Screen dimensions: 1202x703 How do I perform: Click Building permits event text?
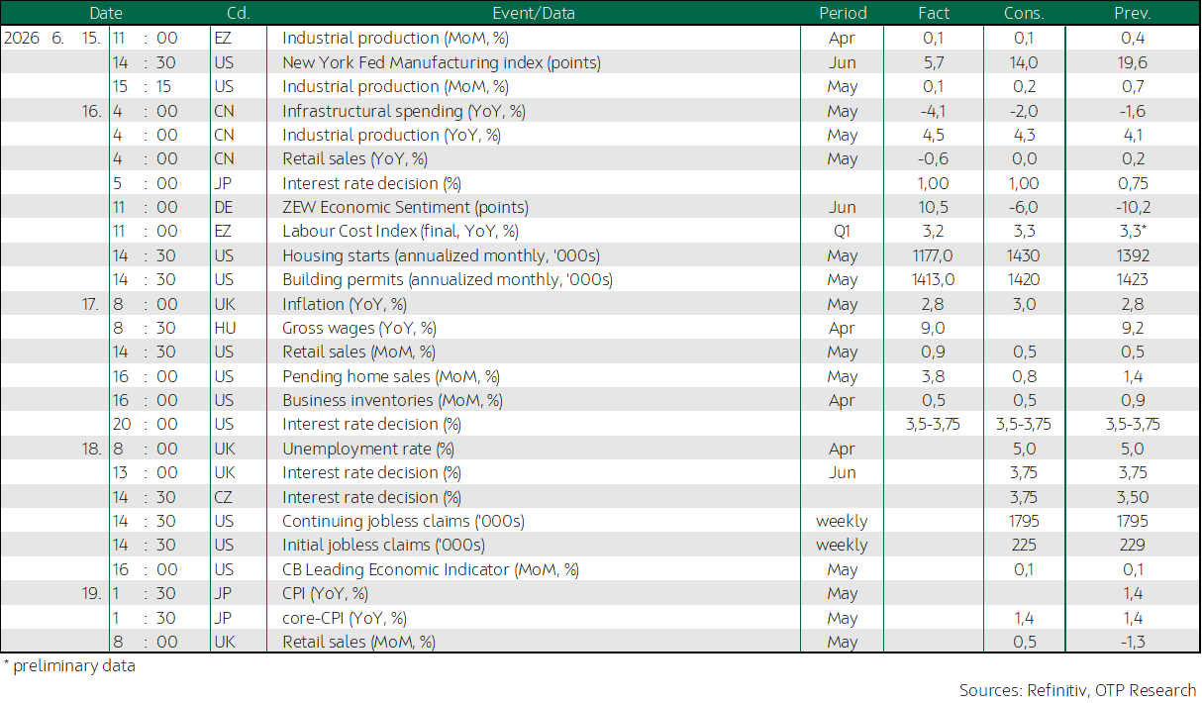click(448, 279)
